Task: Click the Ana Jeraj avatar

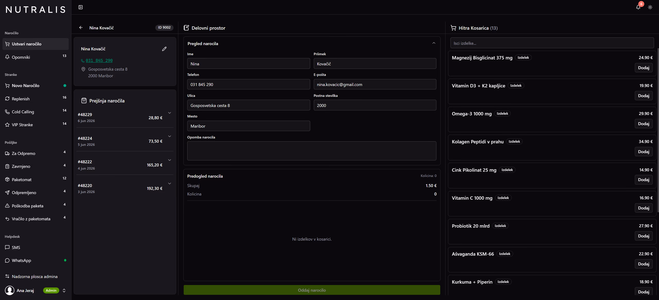Action: pos(10,290)
